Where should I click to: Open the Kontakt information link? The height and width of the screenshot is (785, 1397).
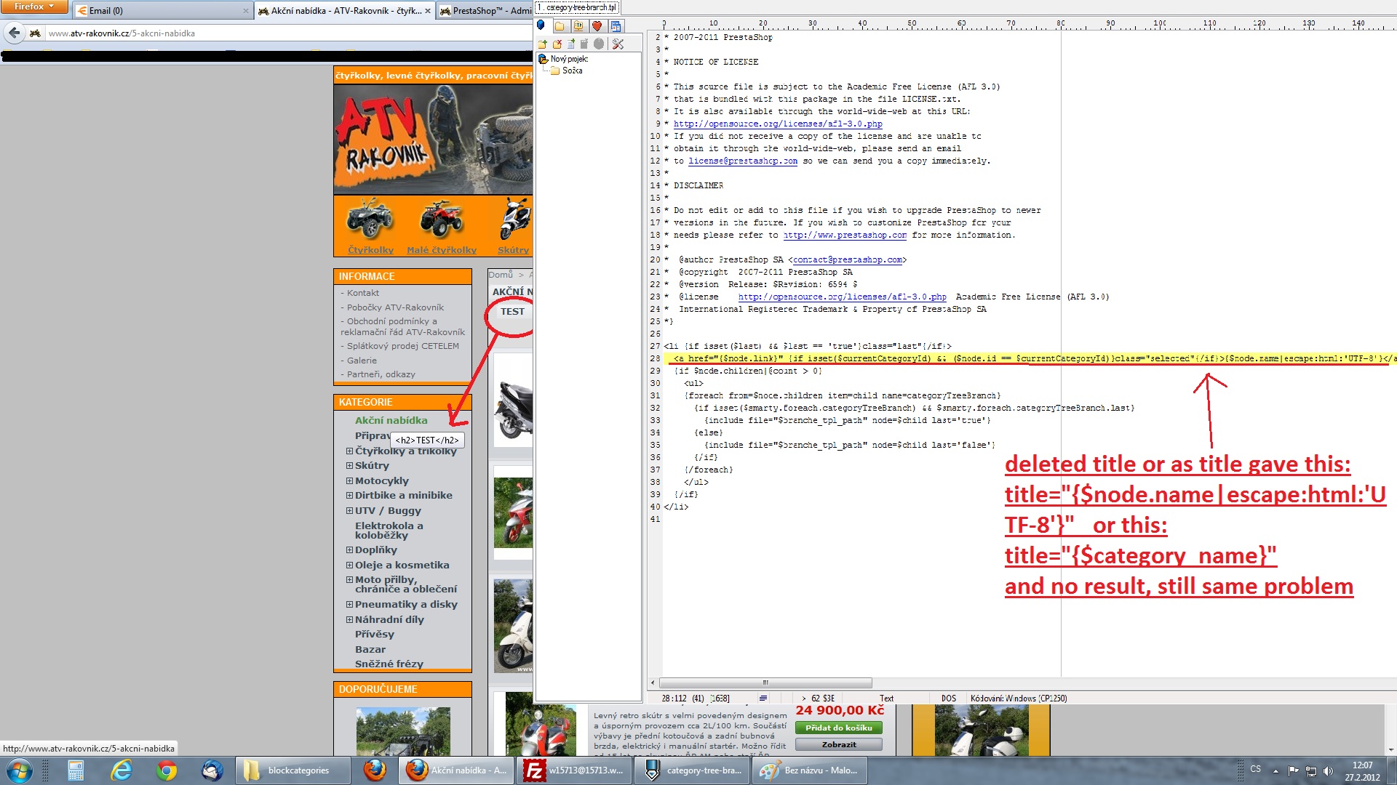click(x=362, y=293)
